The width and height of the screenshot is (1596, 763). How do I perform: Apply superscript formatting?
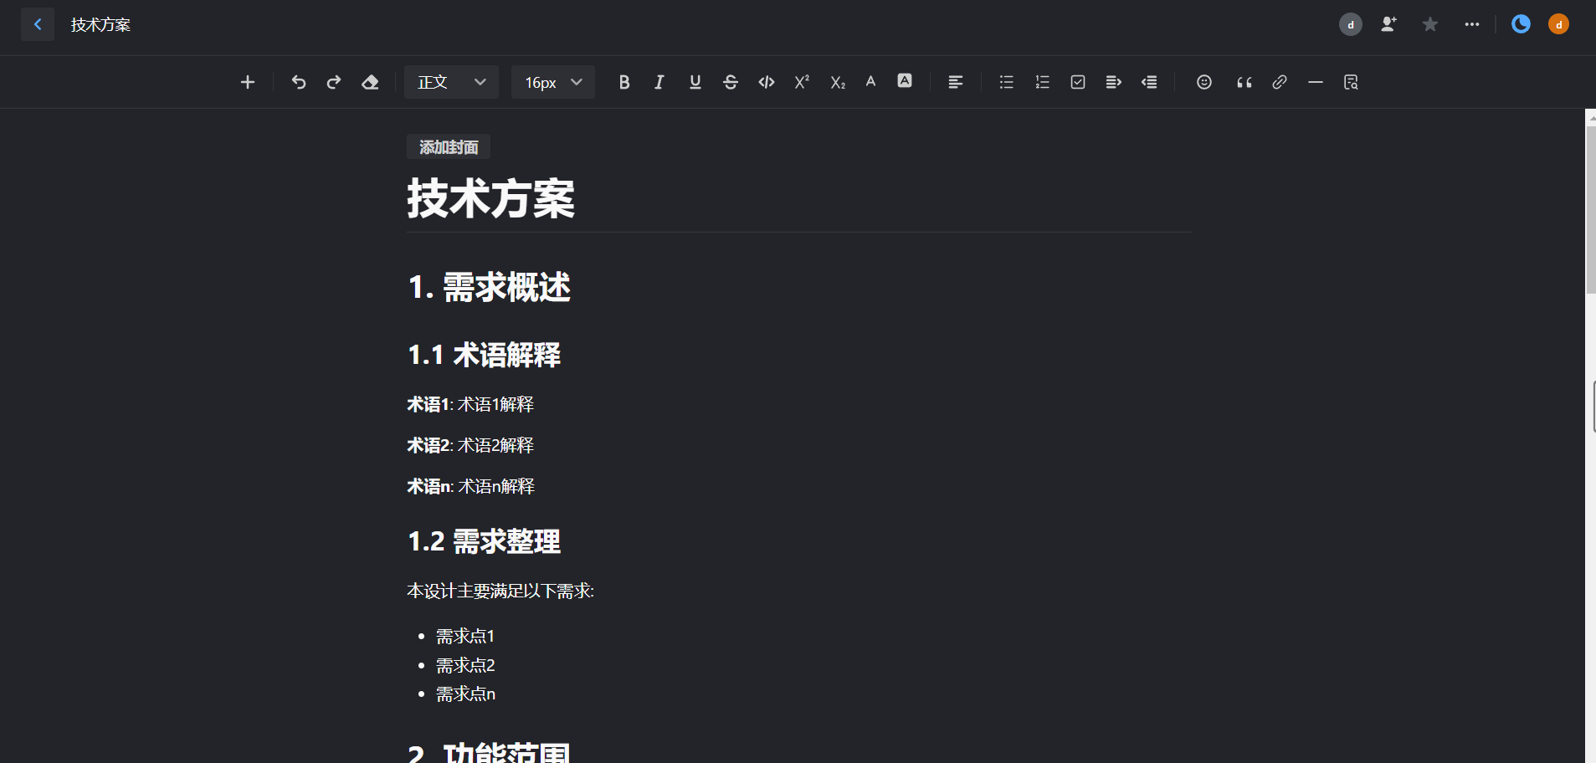(801, 81)
